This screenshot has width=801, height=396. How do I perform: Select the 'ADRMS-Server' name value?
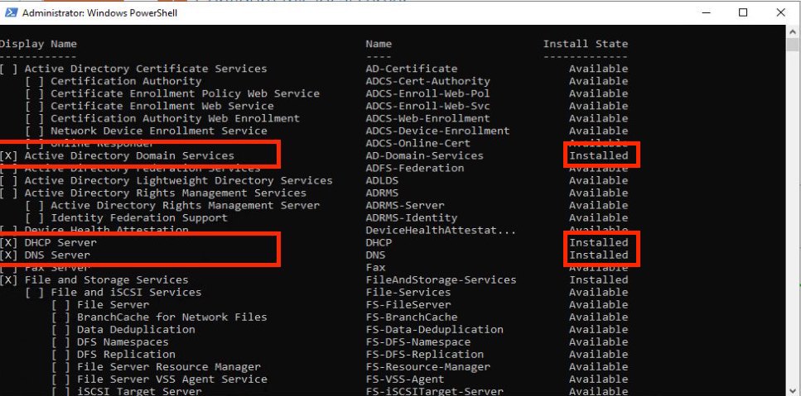tap(405, 205)
